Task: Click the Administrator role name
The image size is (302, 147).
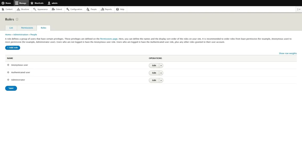Action: 18,80
